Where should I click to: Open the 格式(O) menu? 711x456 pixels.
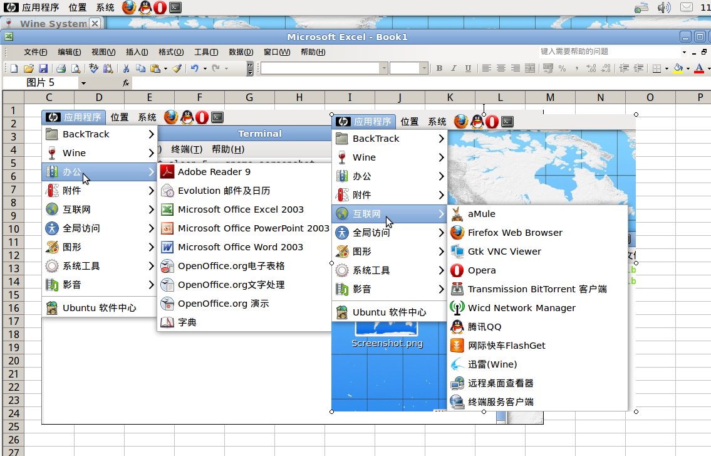coord(171,52)
